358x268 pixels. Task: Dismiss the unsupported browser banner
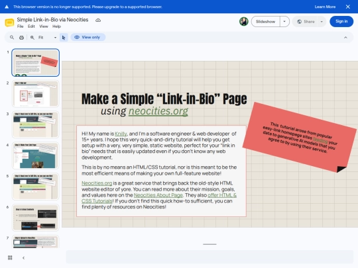(x=348, y=7)
